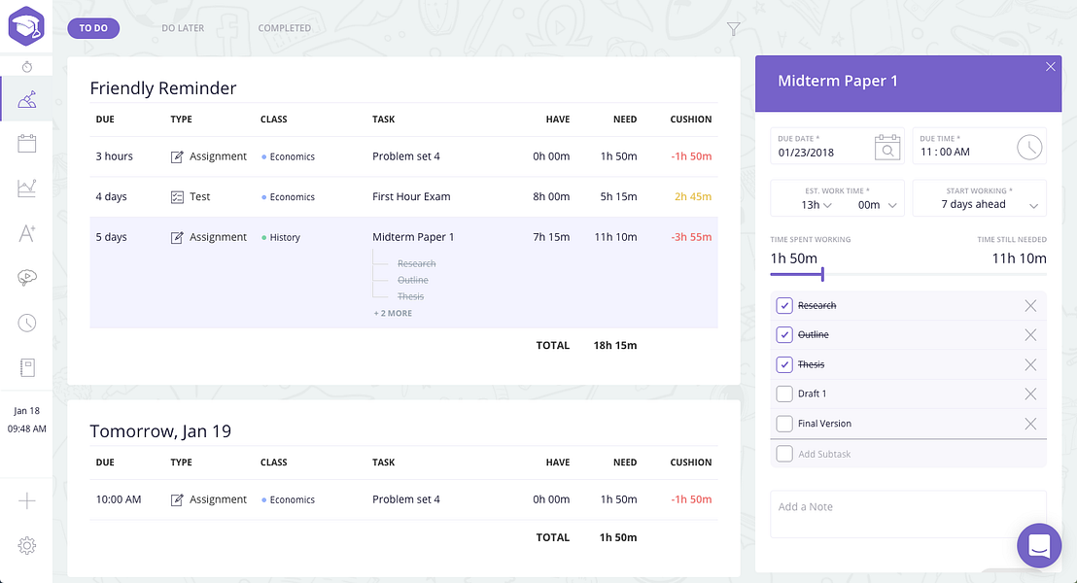This screenshot has width=1077, height=583.
Task: Click the palette sidebar icon
Action: pos(26,278)
